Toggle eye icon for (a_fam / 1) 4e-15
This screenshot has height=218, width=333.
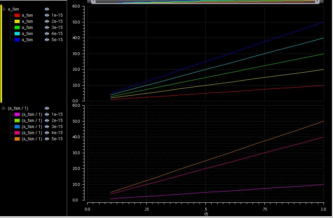click(47, 133)
